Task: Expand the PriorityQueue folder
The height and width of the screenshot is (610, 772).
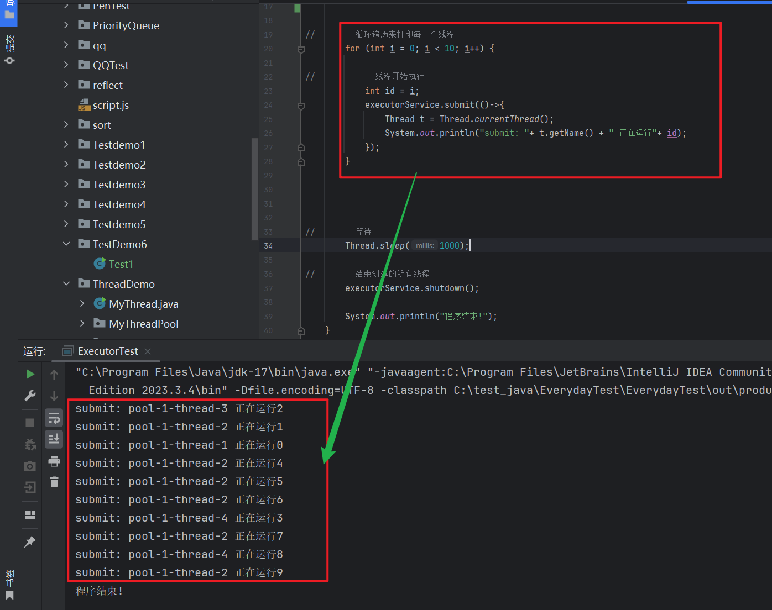Action: coord(66,25)
